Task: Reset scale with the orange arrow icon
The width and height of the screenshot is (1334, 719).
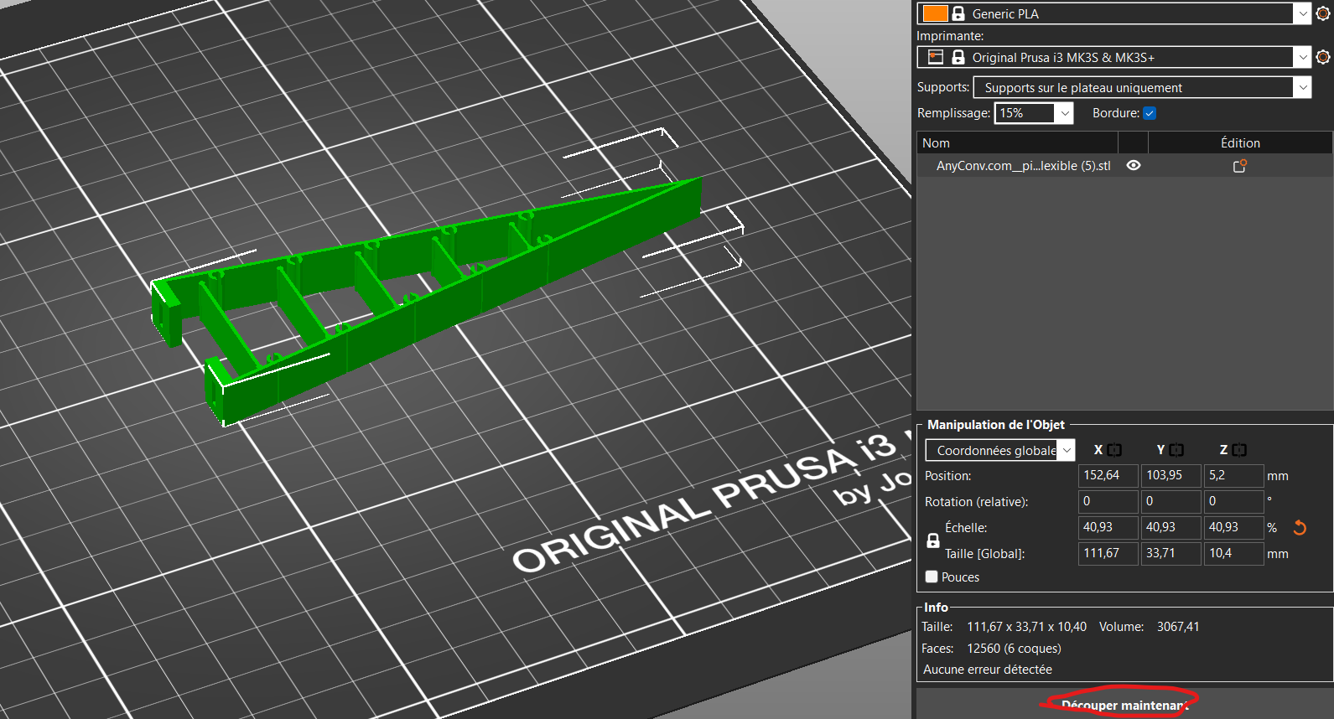Action: [1300, 528]
